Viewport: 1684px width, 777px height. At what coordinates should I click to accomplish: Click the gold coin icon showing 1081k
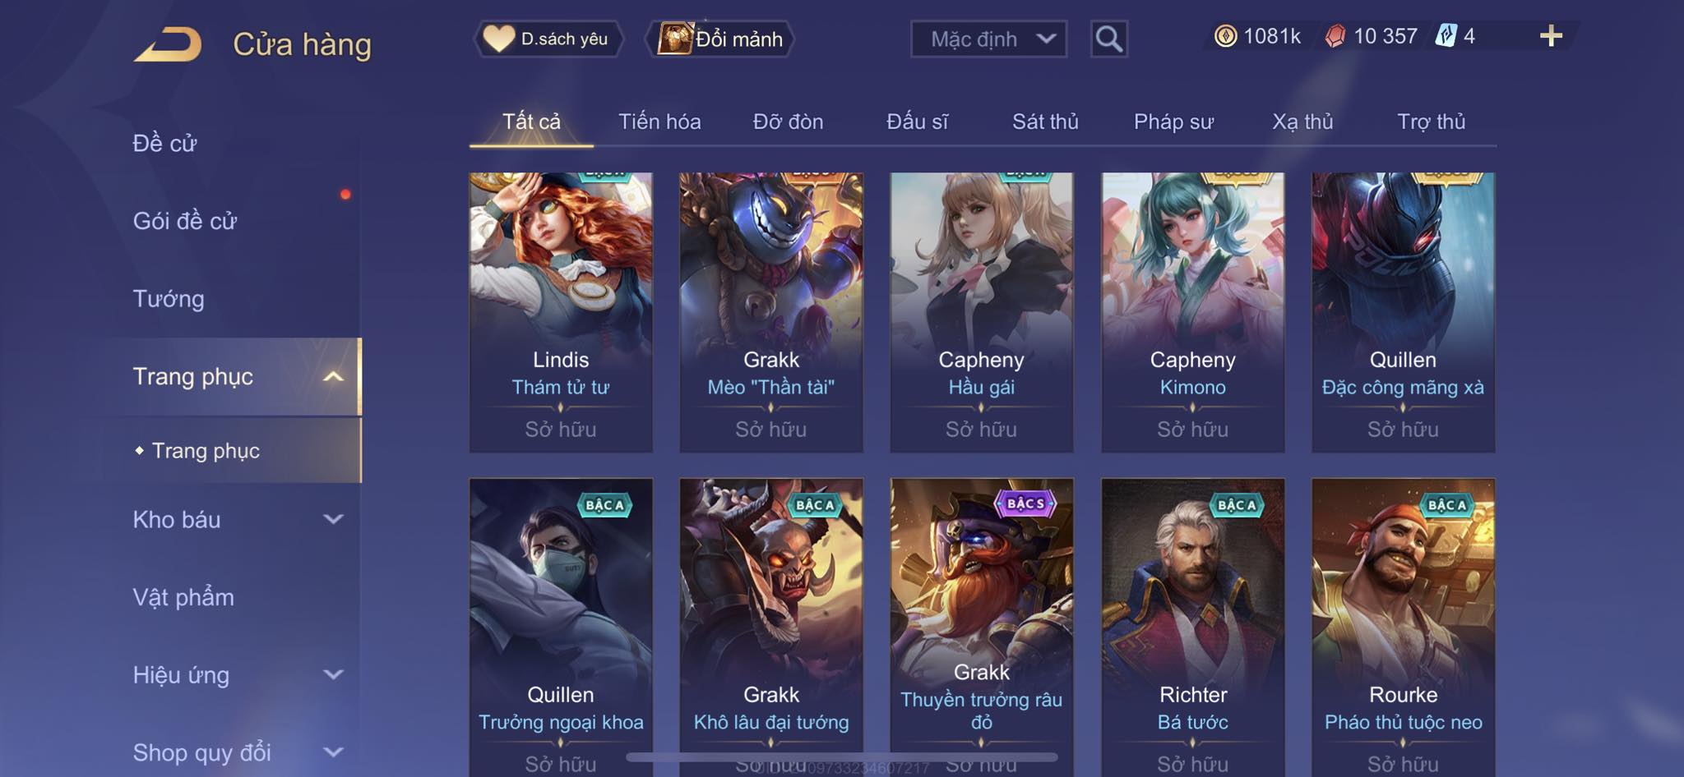pos(1225,36)
